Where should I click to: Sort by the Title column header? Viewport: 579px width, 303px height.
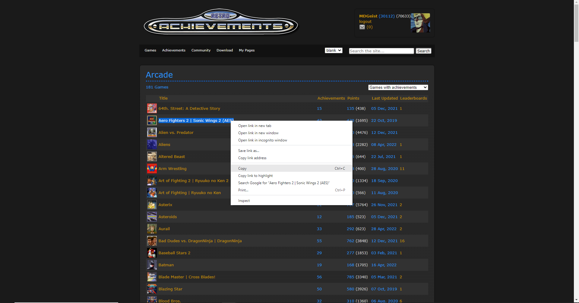tap(163, 98)
